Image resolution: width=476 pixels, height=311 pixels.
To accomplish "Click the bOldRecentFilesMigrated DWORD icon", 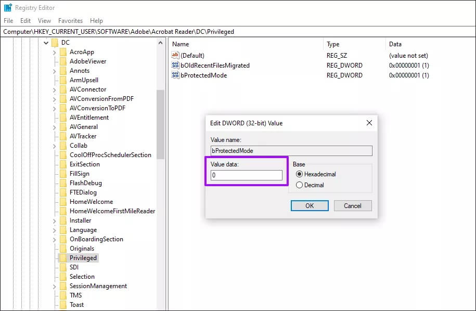I will [175, 65].
